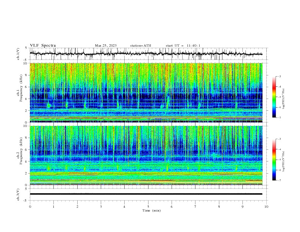Click the "-3" tick on ch.1 colorbar

click(280, 76)
